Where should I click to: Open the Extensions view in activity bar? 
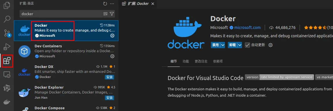pyautogui.click(x=7, y=61)
